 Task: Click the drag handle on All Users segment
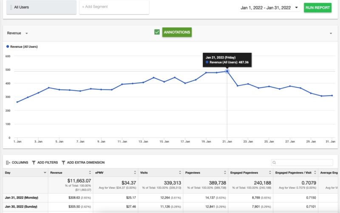(11, 7)
